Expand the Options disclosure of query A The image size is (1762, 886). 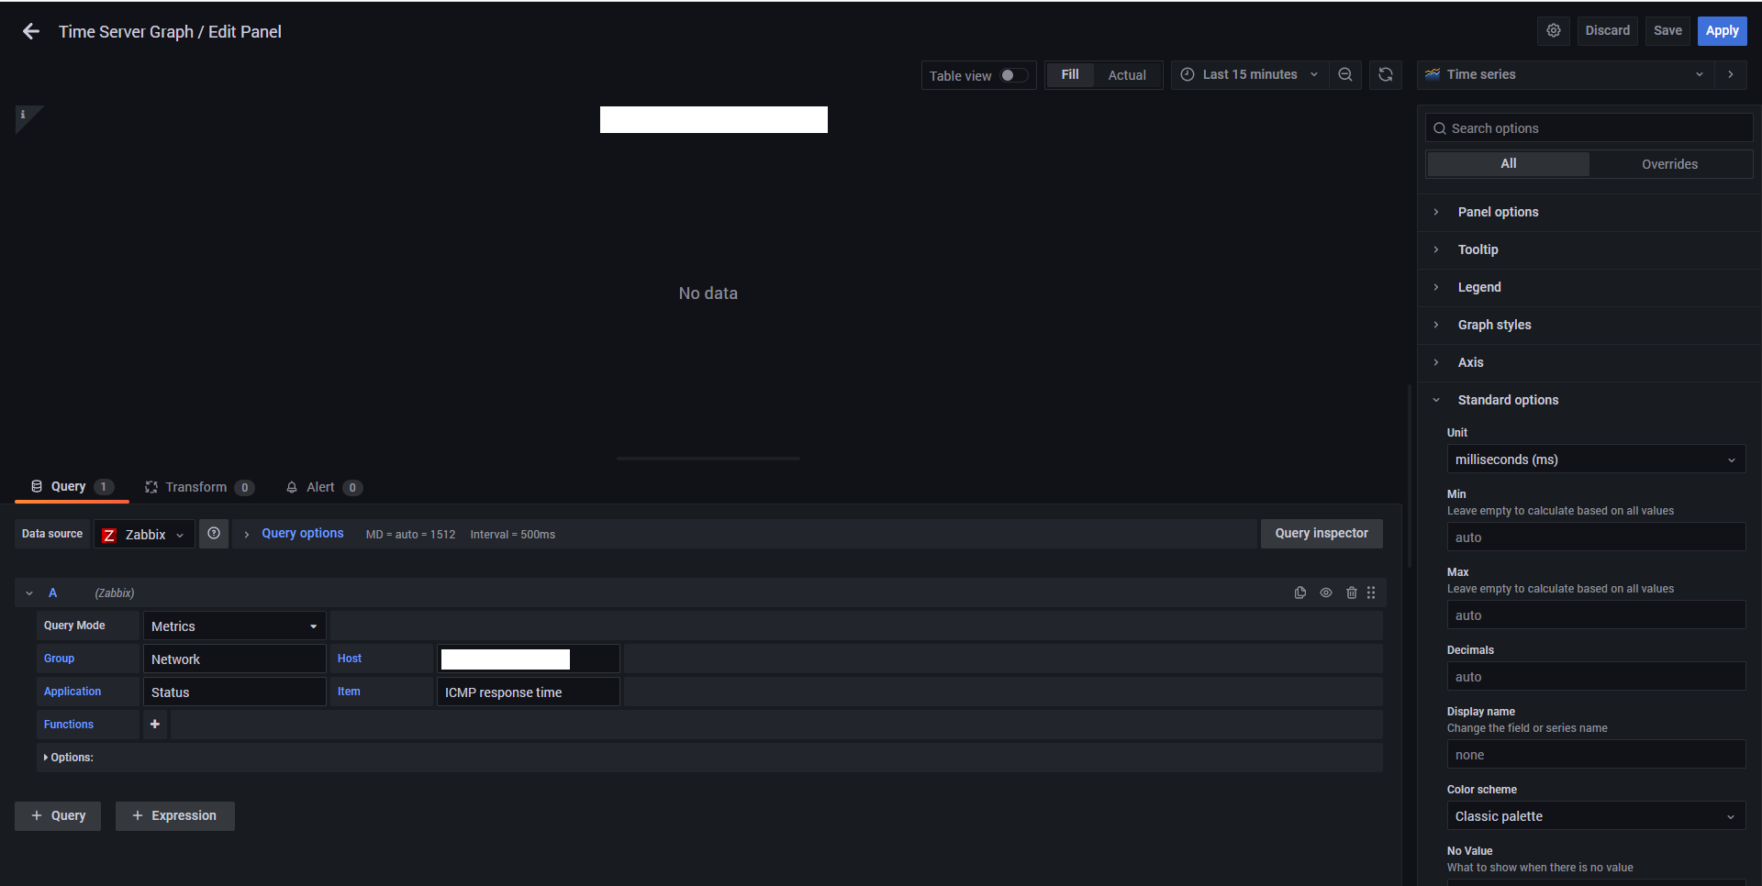click(69, 758)
